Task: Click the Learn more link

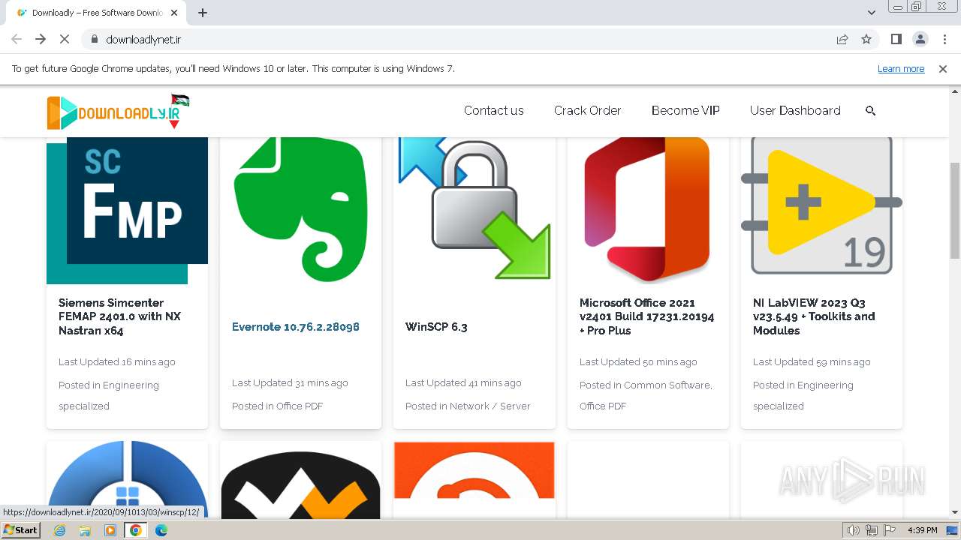Action: click(901, 68)
